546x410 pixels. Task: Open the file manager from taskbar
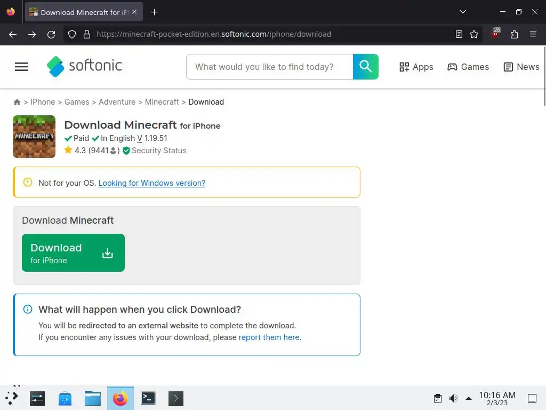93,398
